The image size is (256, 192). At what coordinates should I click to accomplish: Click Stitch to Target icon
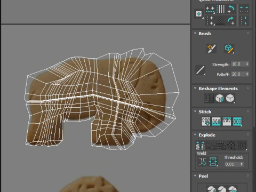tap(206, 122)
